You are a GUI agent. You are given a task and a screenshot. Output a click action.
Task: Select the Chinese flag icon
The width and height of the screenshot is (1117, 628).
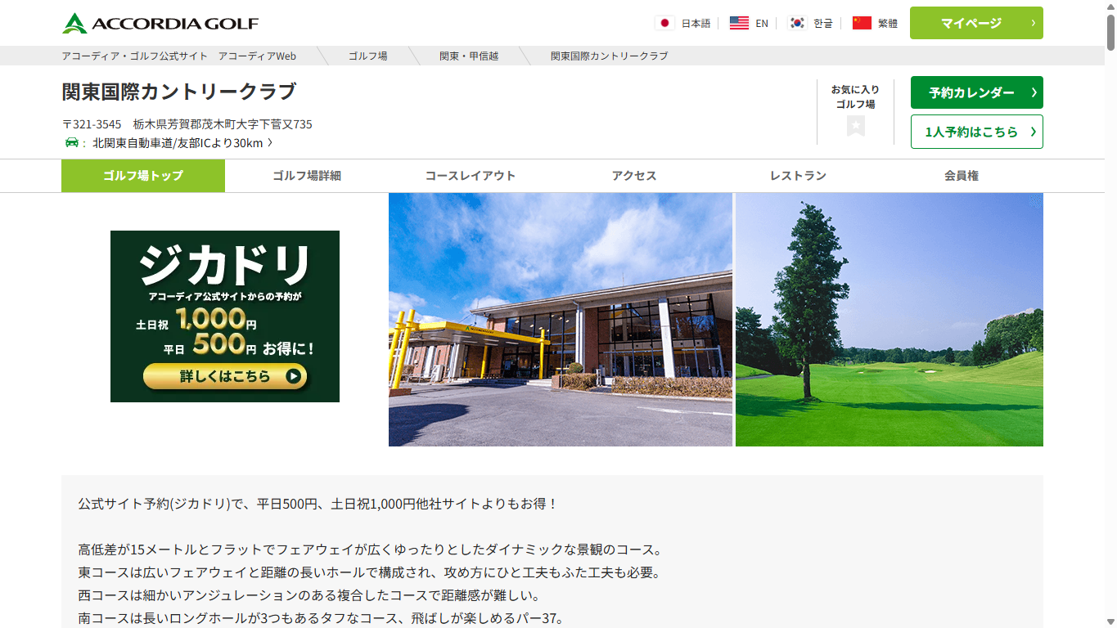[x=862, y=23]
